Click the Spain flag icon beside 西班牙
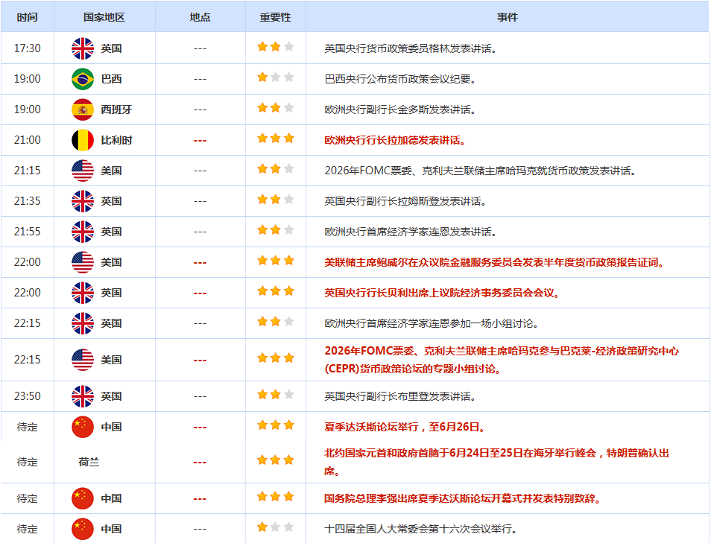This screenshot has height=543, width=711. click(x=83, y=109)
